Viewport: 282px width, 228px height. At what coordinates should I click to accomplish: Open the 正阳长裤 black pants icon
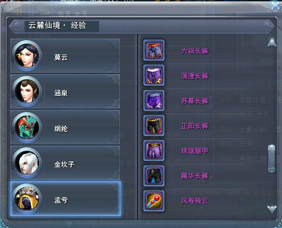(x=154, y=125)
